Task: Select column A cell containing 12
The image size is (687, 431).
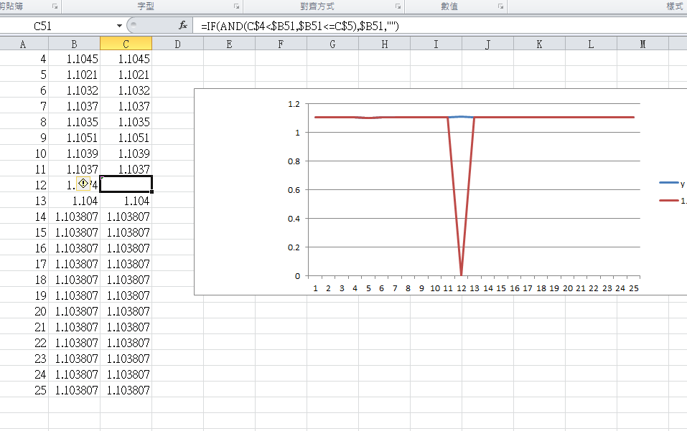Action: pos(24,184)
